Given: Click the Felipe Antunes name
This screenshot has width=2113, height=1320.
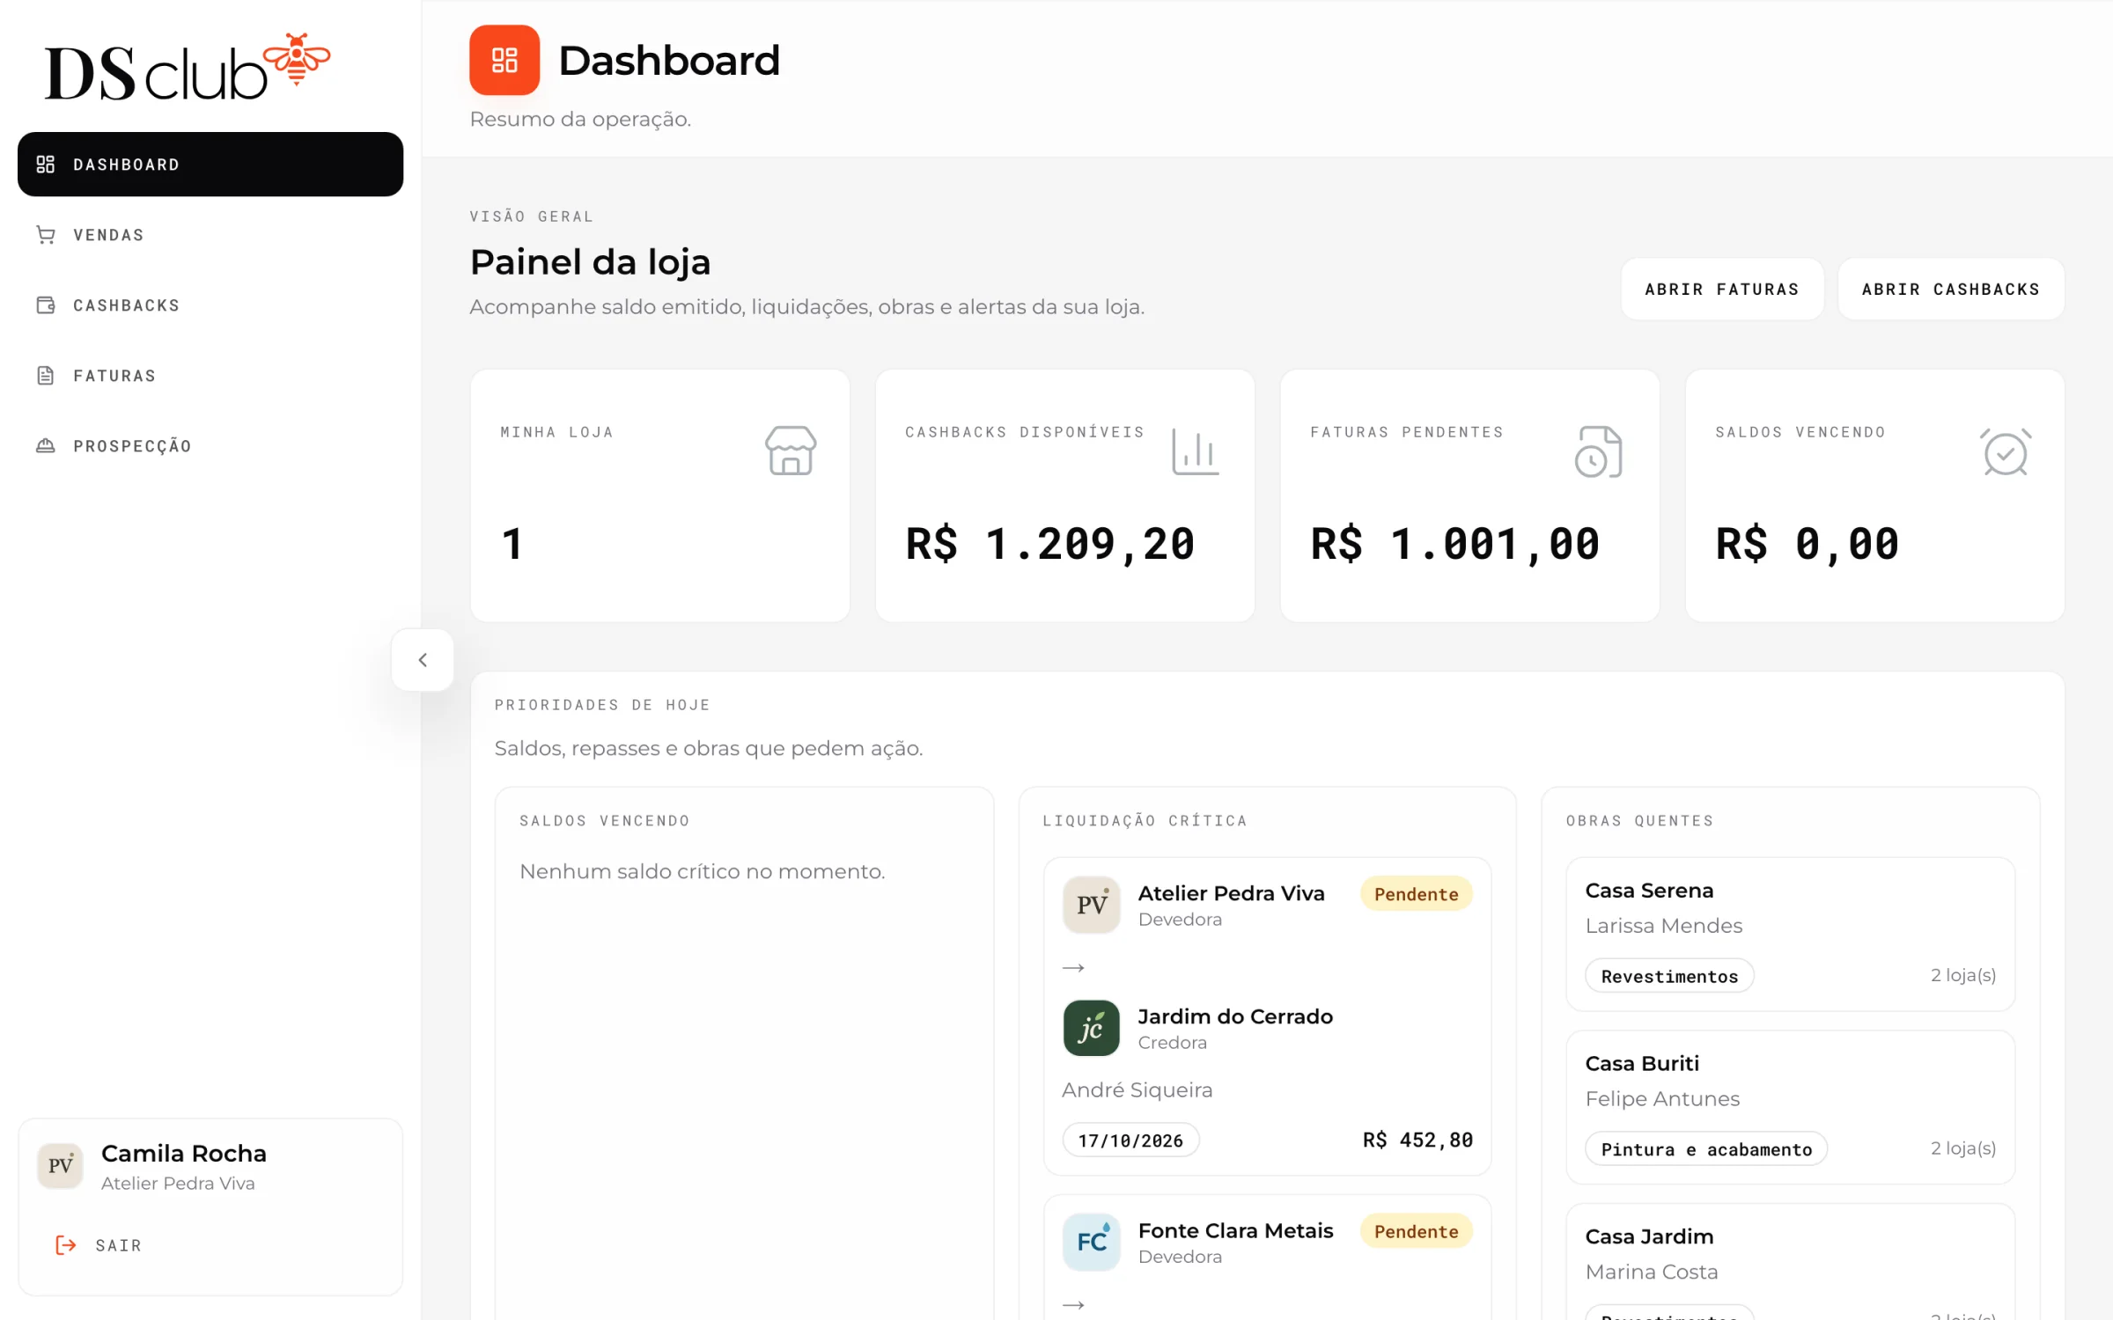Looking at the screenshot, I should [x=1662, y=1099].
